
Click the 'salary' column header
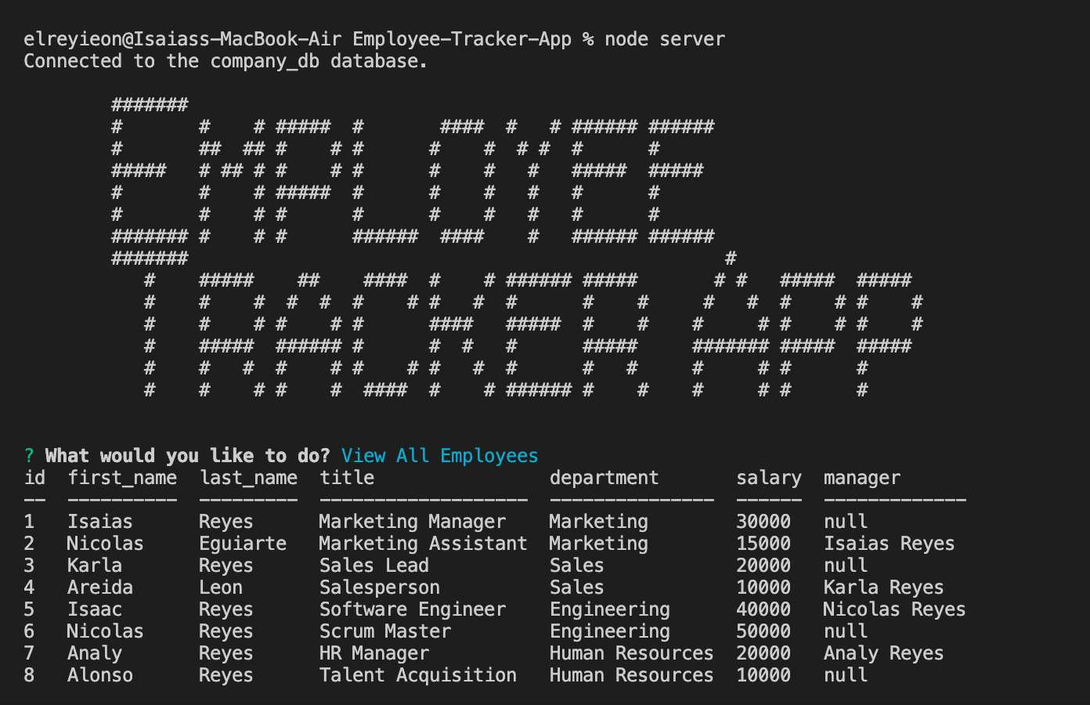pos(769,478)
